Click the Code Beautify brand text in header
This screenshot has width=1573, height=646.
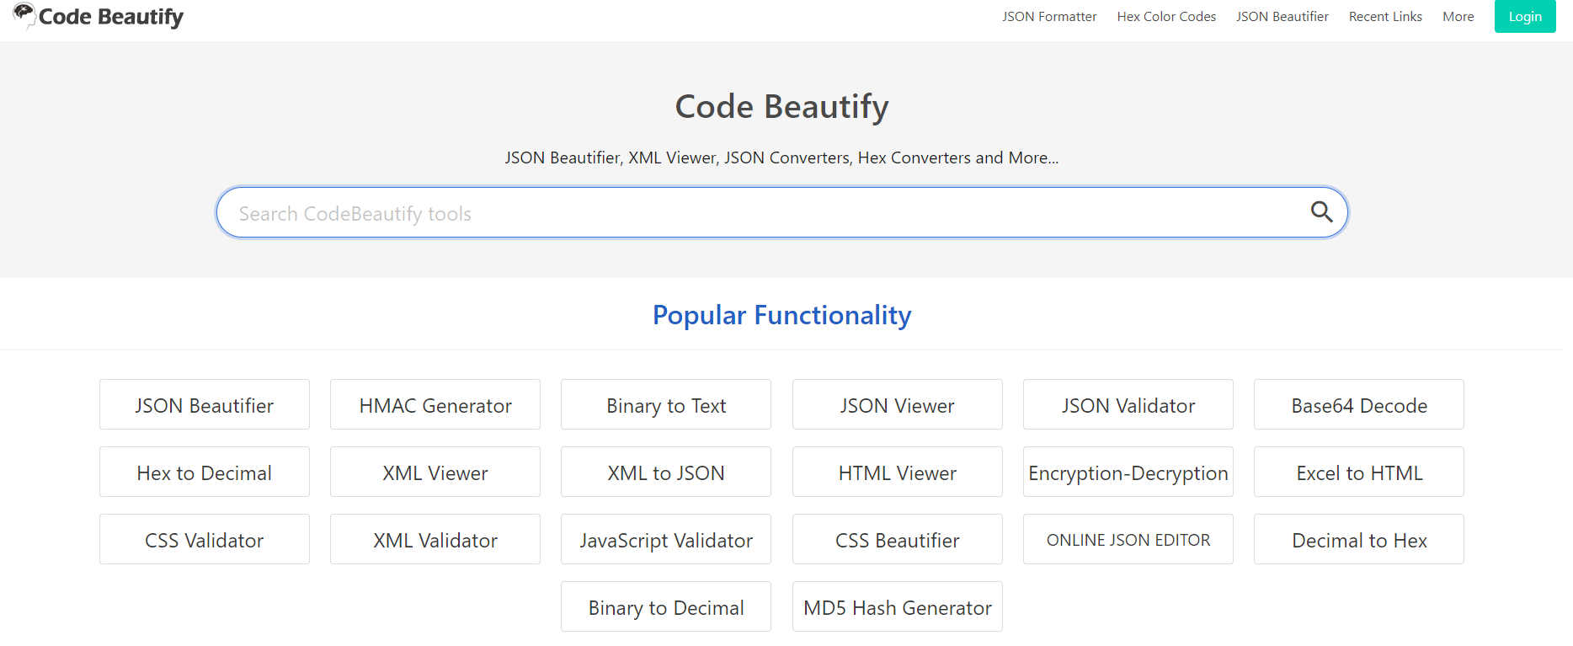(x=111, y=17)
